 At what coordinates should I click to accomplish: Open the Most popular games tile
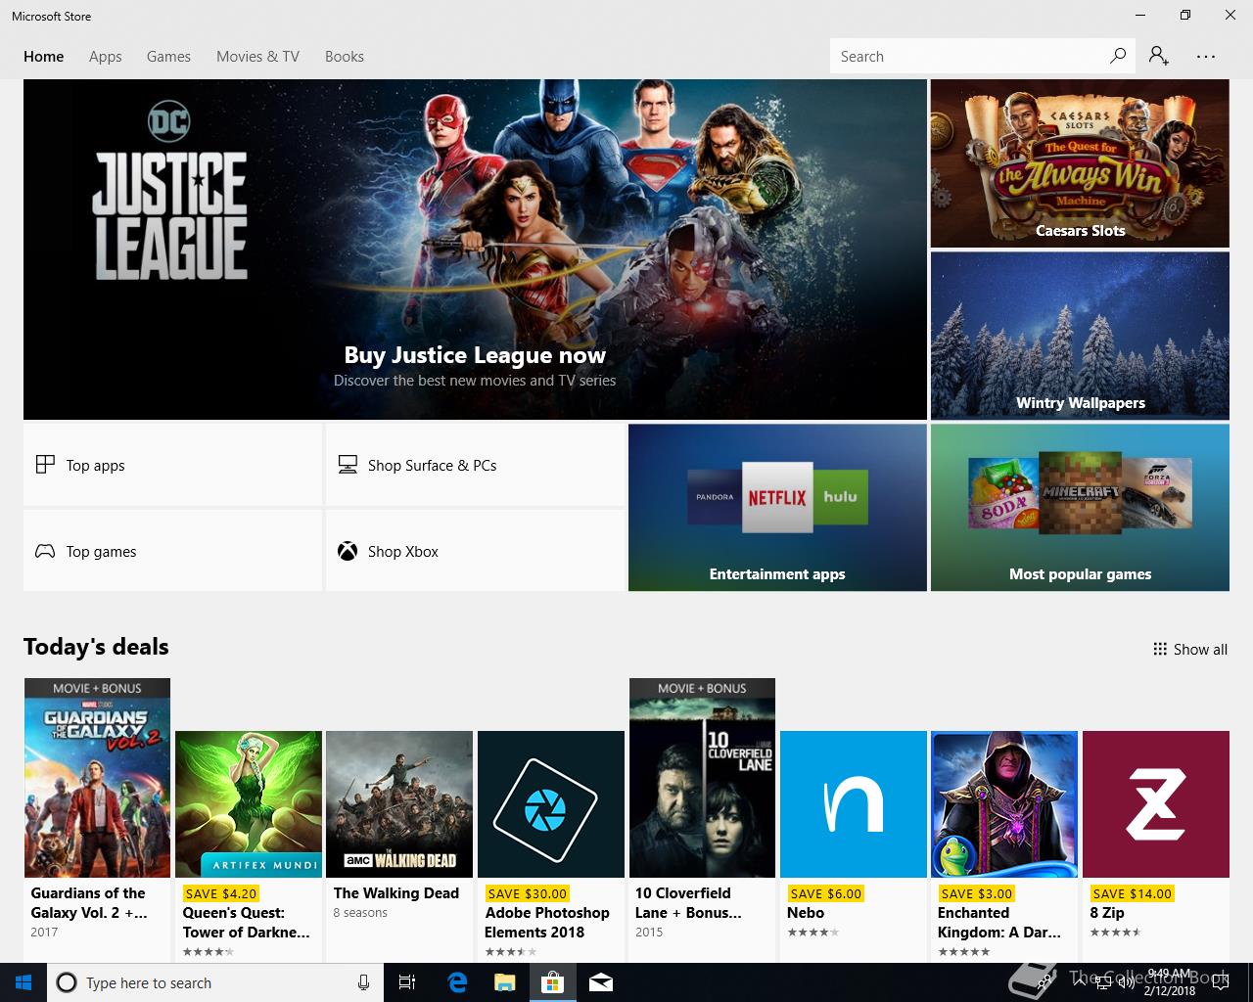point(1080,507)
